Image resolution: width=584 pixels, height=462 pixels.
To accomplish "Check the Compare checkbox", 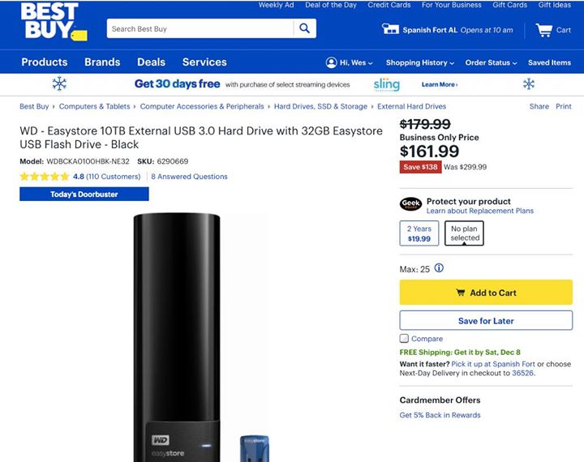I will point(404,339).
